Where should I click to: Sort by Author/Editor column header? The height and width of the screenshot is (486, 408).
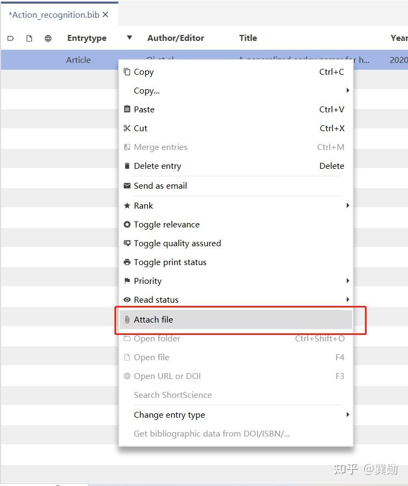pos(176,38)
